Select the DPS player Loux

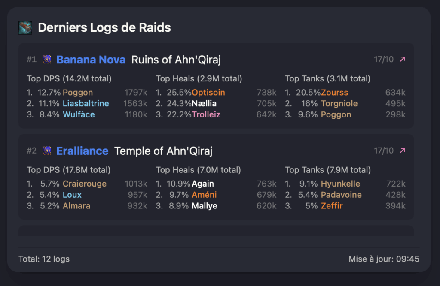pos(72,195)
